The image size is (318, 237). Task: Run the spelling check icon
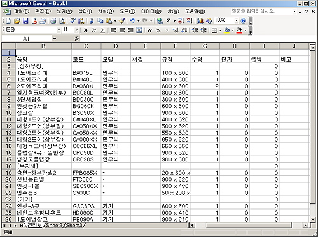73,20
